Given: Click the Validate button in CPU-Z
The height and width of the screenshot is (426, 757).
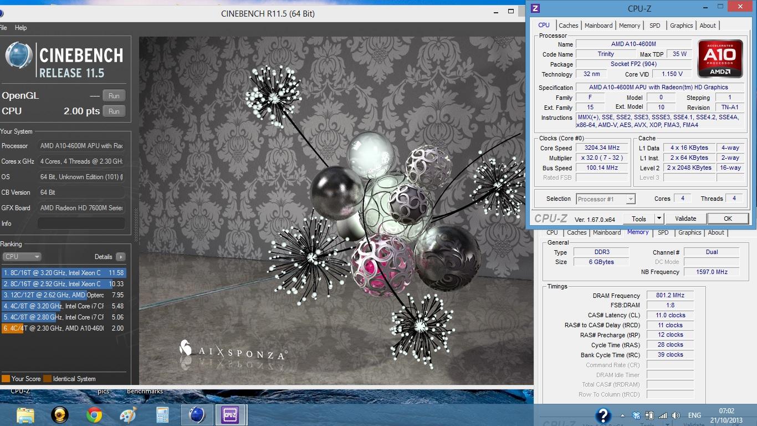Looking at the screenshot, I should tap(686, 219).
